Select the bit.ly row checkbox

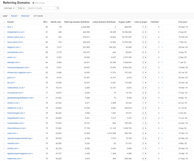4,27
